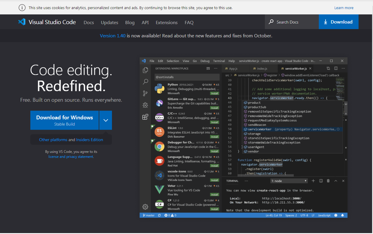This screenshot has width=373, height=234.
Task: Click the blue Download button in navbar
Action: point(339,22)
